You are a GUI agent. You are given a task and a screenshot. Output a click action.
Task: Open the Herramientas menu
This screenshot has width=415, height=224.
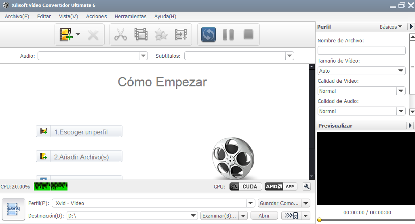tap(131, 17)
